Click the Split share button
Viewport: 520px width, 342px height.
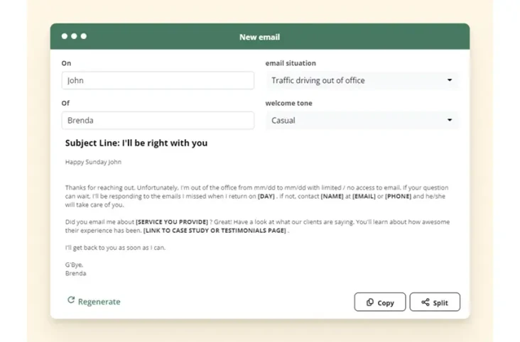pos(435,302)
